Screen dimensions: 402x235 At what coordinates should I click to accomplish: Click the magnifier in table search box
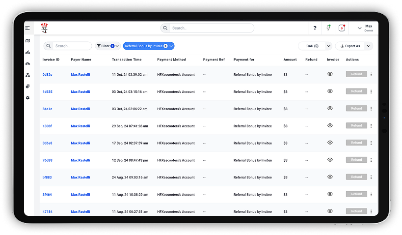pyautogui.click(x=49, y=46)
